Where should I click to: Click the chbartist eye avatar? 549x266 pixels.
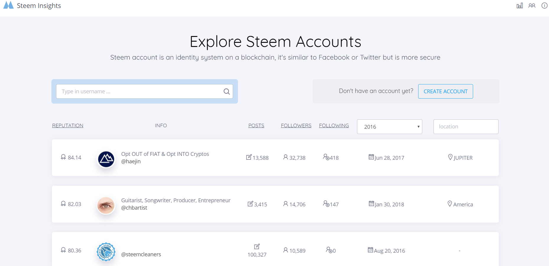pyautogui.click(x=106, y=205)
